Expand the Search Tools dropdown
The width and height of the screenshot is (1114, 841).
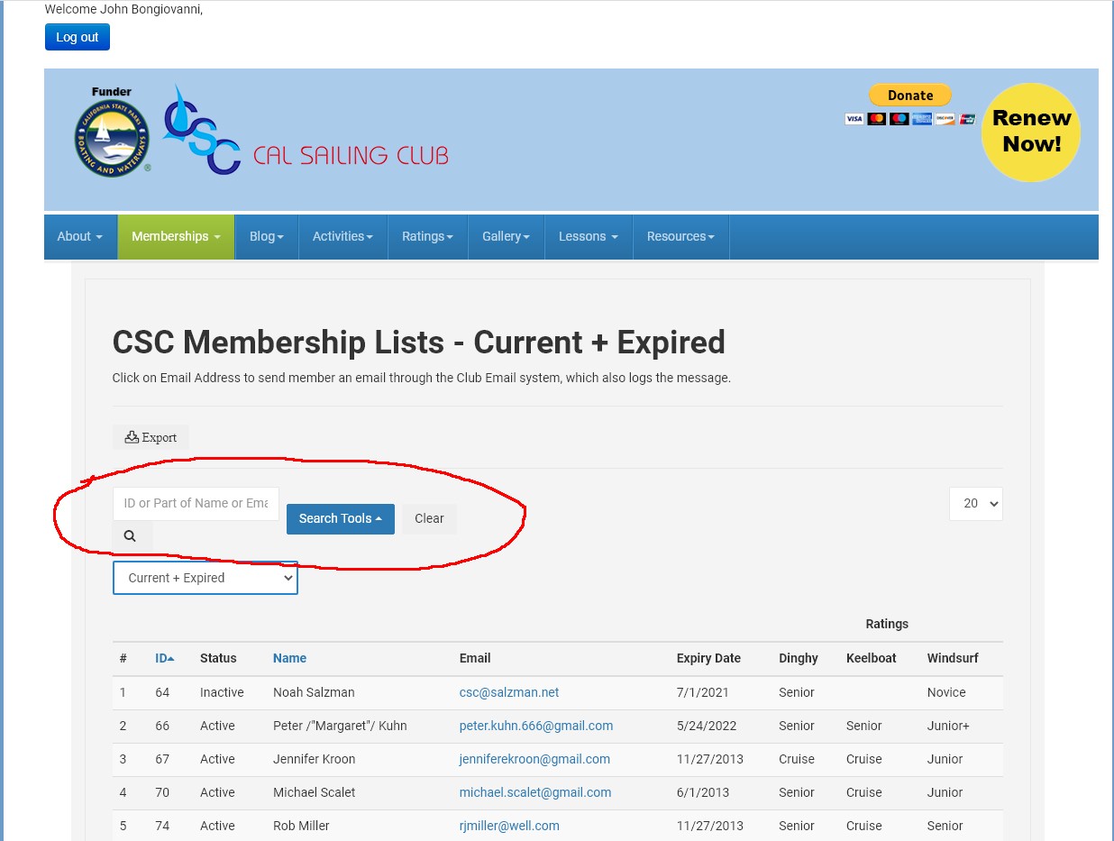pos(341,518)
